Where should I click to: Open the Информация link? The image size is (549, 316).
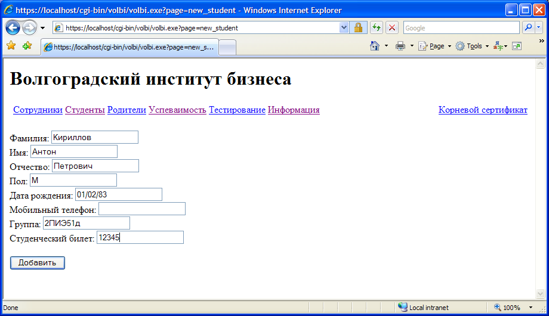294,110
